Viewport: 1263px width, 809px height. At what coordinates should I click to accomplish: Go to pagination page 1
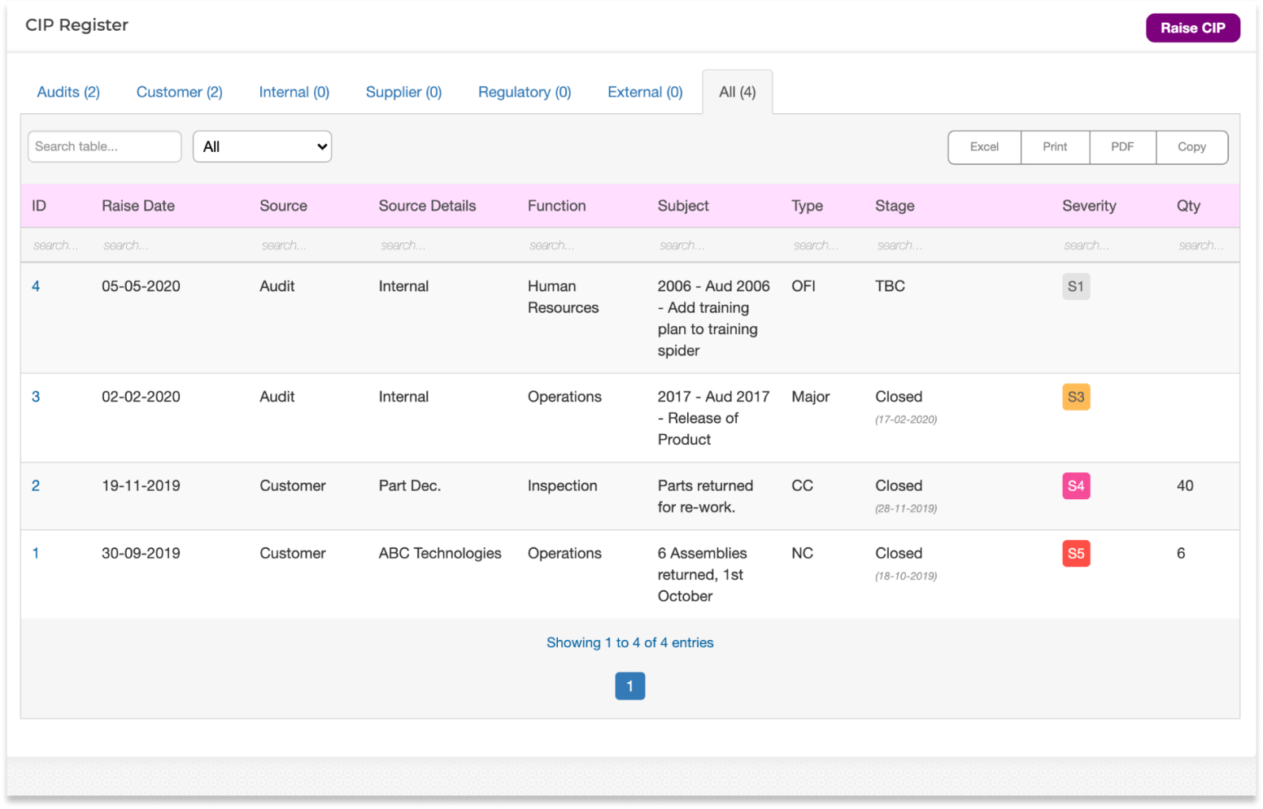[x=629, y=685]
